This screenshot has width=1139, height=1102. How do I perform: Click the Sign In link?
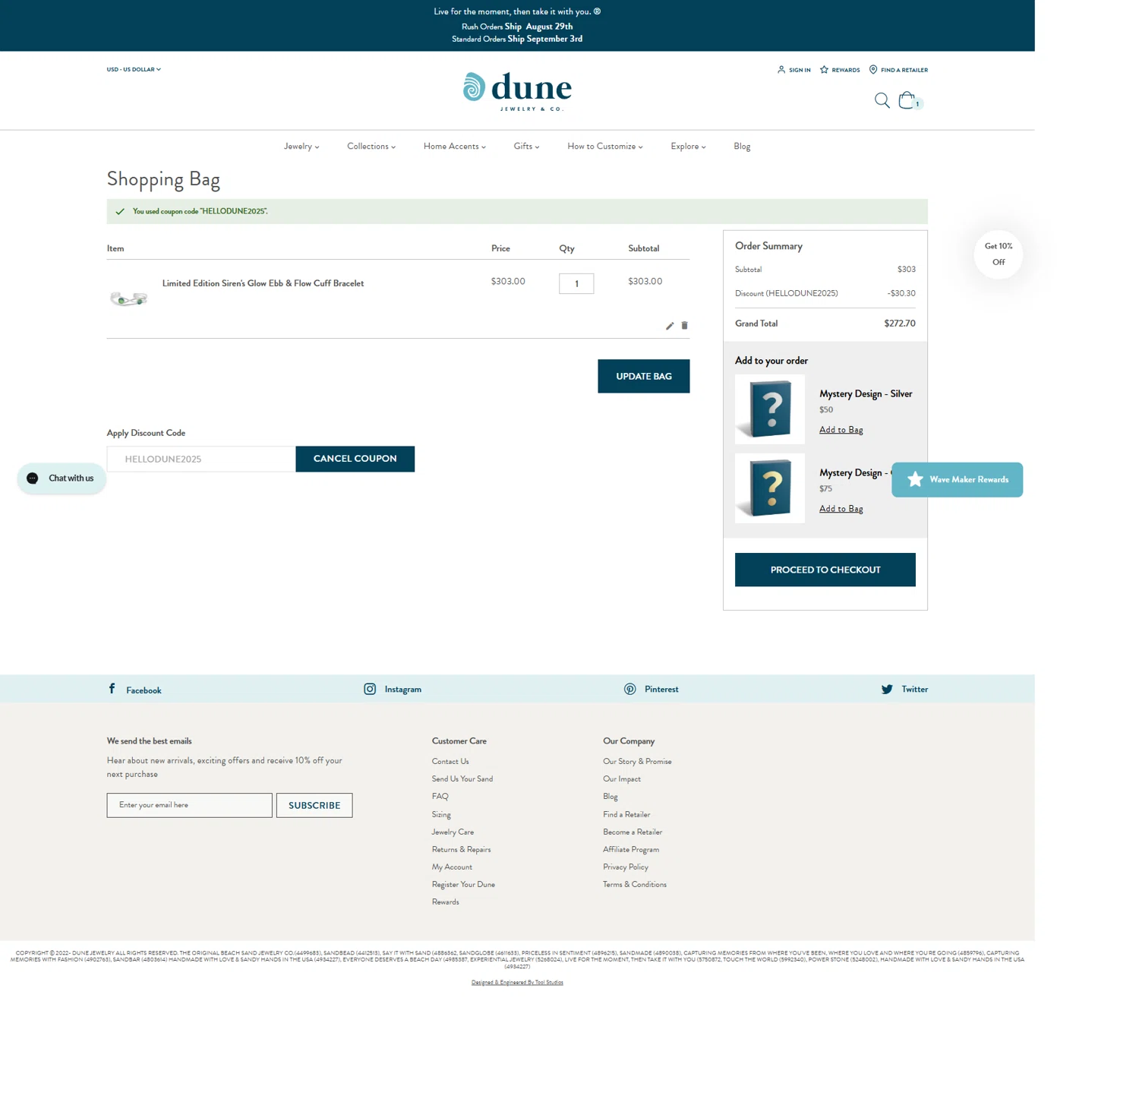tap(800, 70)
